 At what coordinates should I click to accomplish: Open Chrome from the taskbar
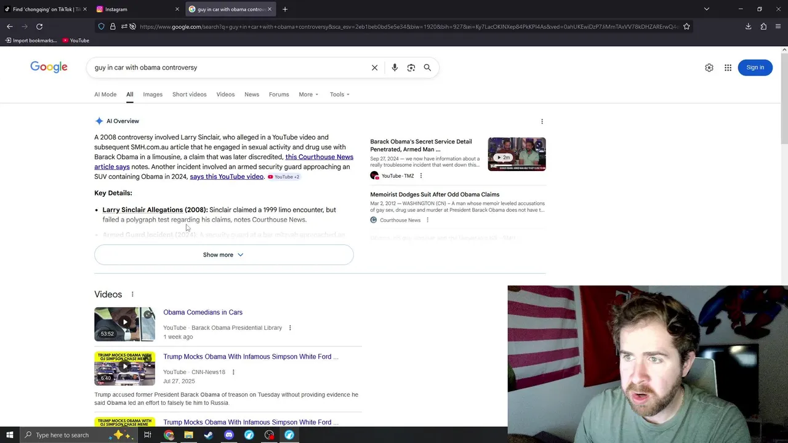coord(169,435)
